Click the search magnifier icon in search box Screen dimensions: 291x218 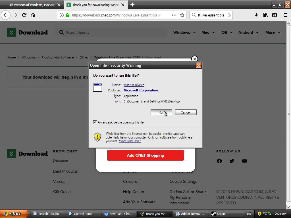[194, 15]
